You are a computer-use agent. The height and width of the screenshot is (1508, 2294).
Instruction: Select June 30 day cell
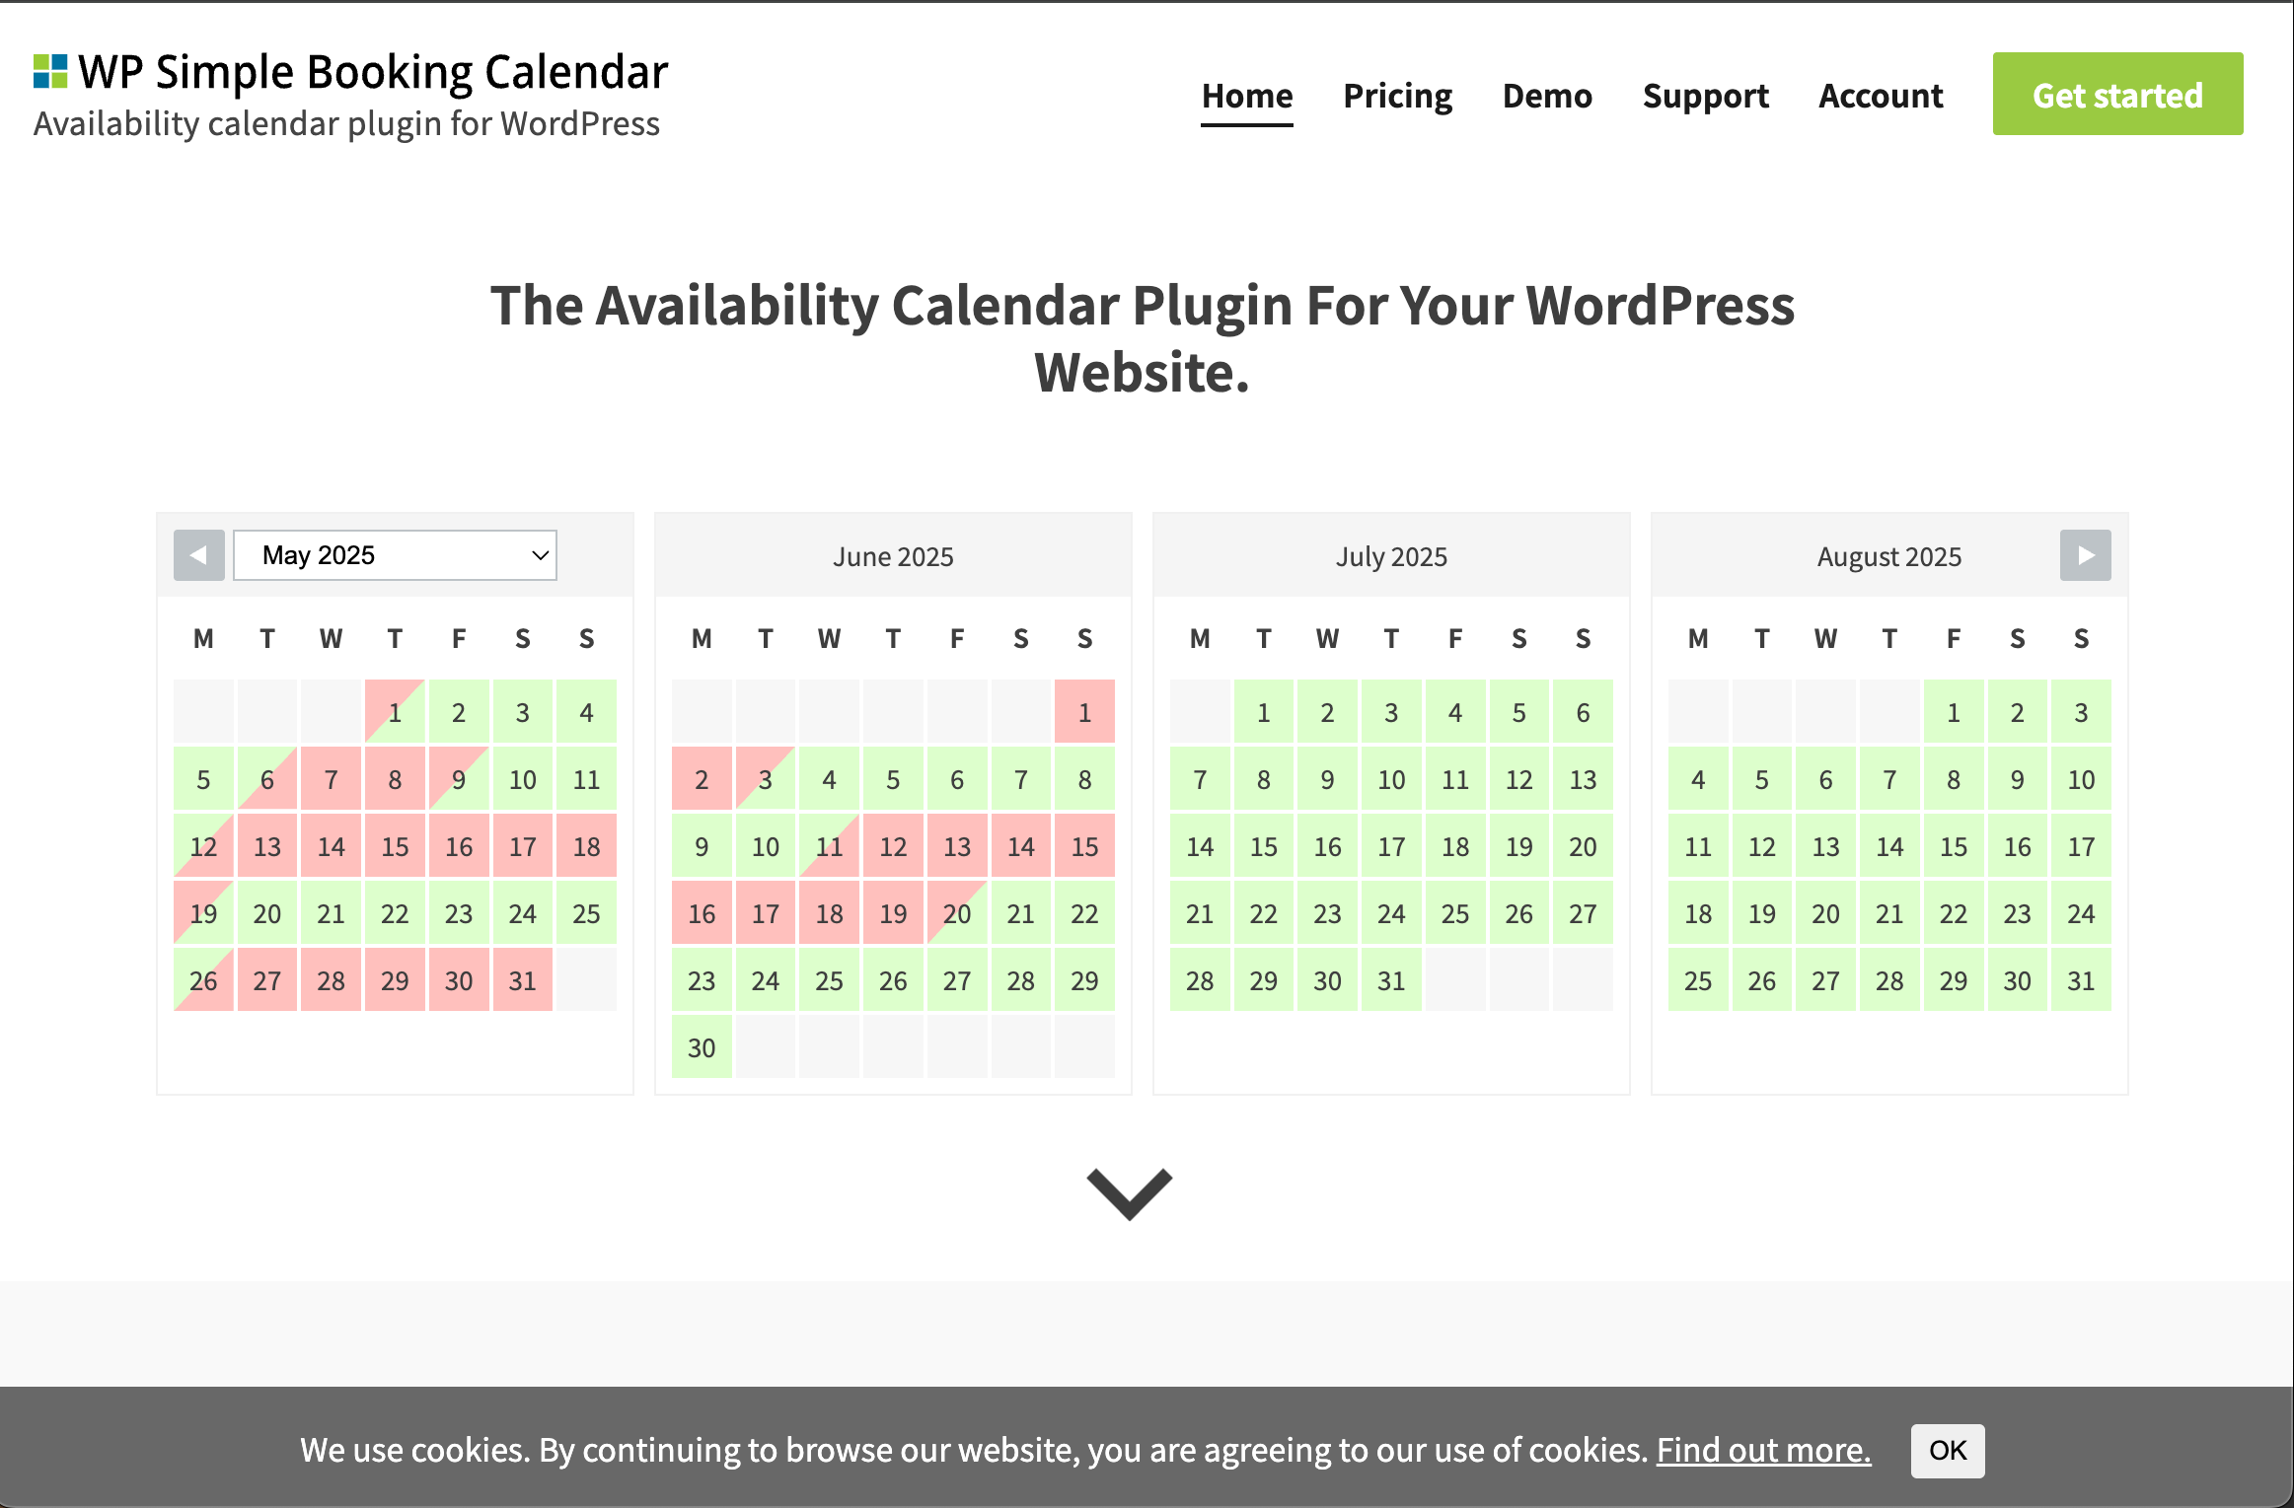coord(702,1047)
